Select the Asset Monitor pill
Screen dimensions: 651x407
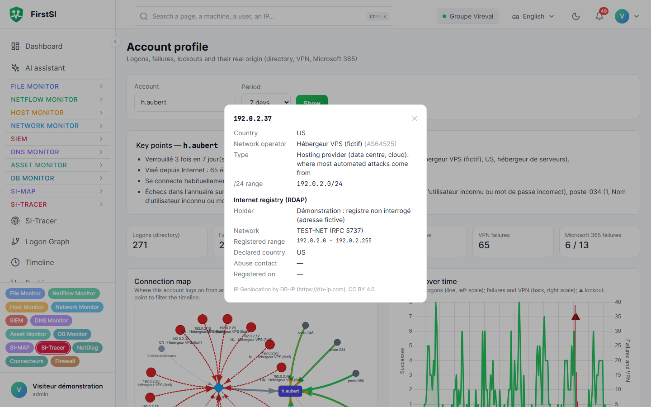pyautogui.click(x=28, y=334)
